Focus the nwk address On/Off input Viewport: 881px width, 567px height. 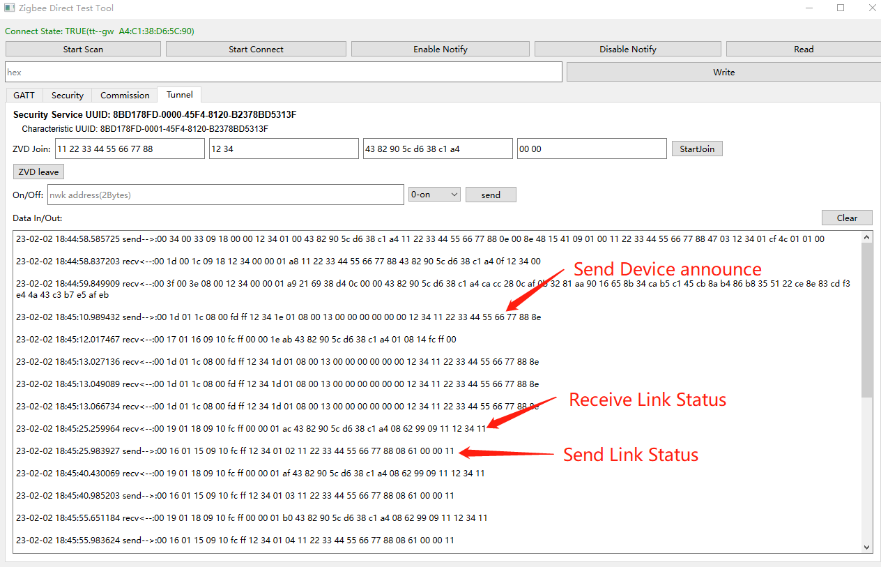225,195
